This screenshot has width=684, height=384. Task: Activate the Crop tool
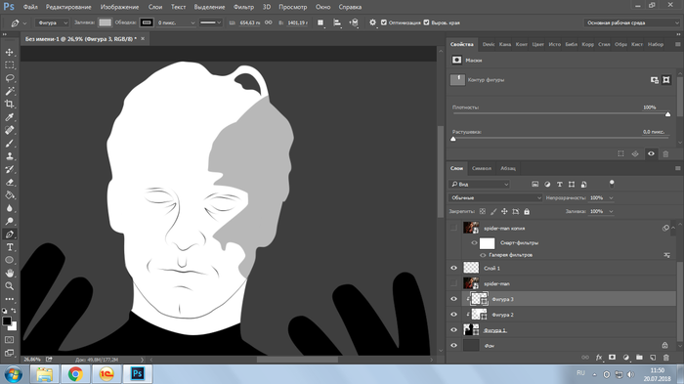point(9,105)
